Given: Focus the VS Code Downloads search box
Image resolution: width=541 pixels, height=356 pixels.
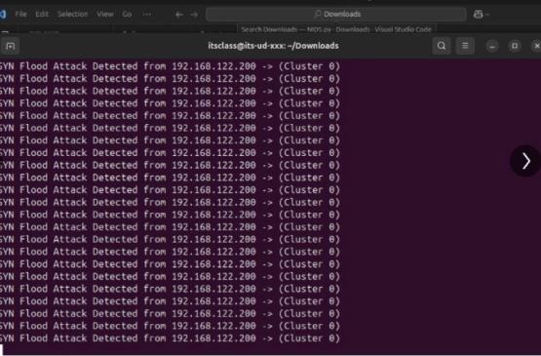Looking at the screenshot, I should click(336, 15).
